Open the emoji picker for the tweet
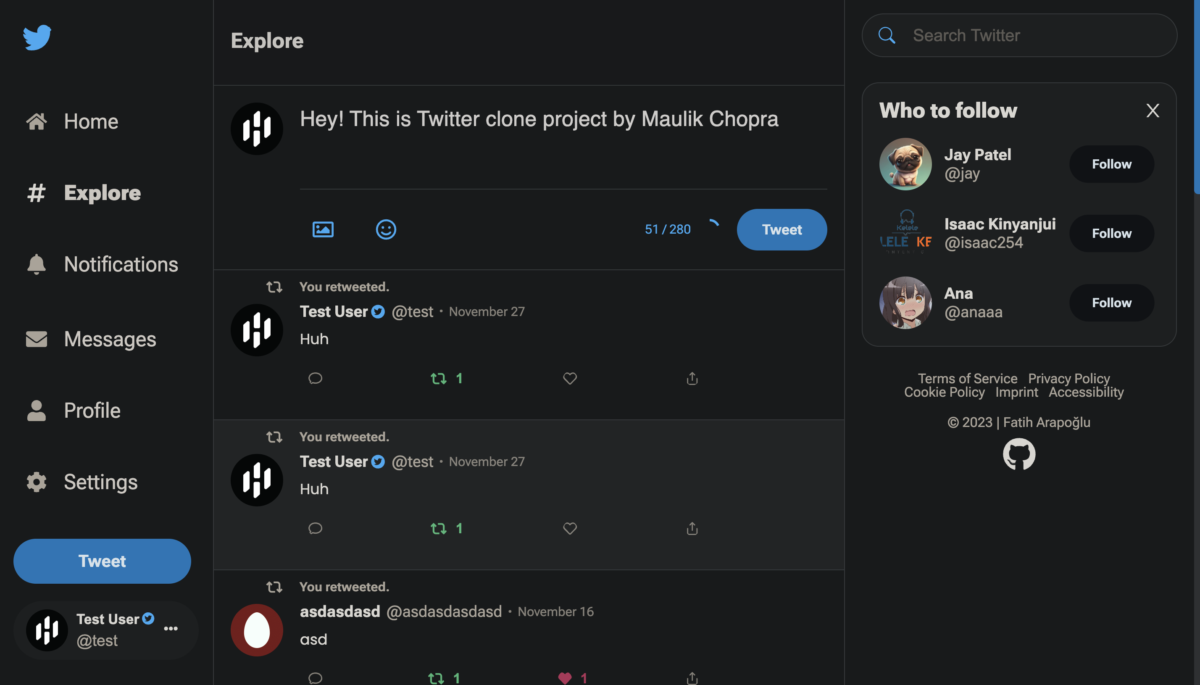 coord(386,229)
